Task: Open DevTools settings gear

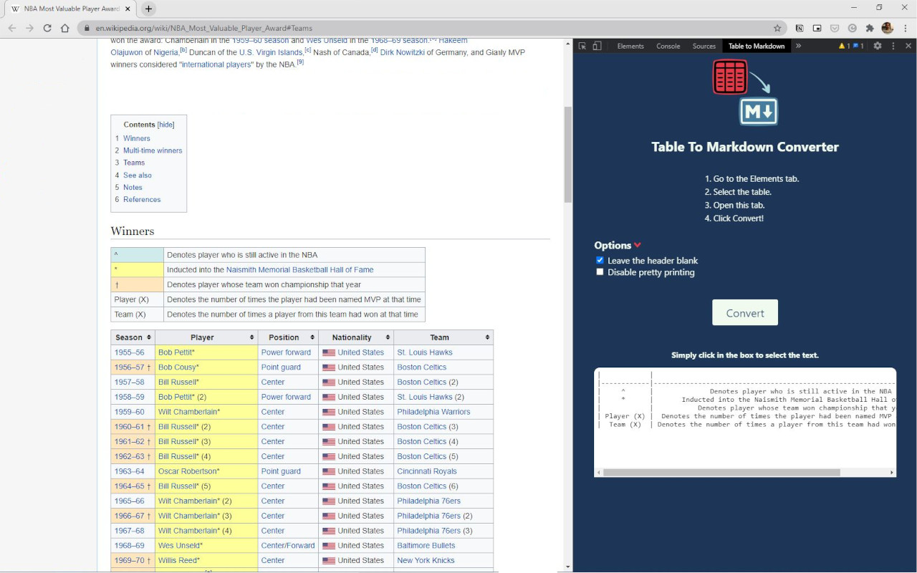Action: point(878,46)
